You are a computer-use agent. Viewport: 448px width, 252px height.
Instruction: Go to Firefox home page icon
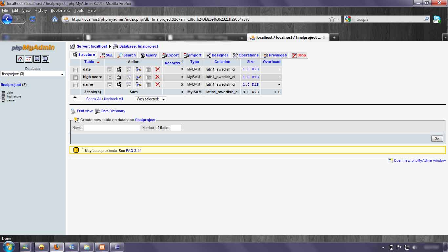55,19
